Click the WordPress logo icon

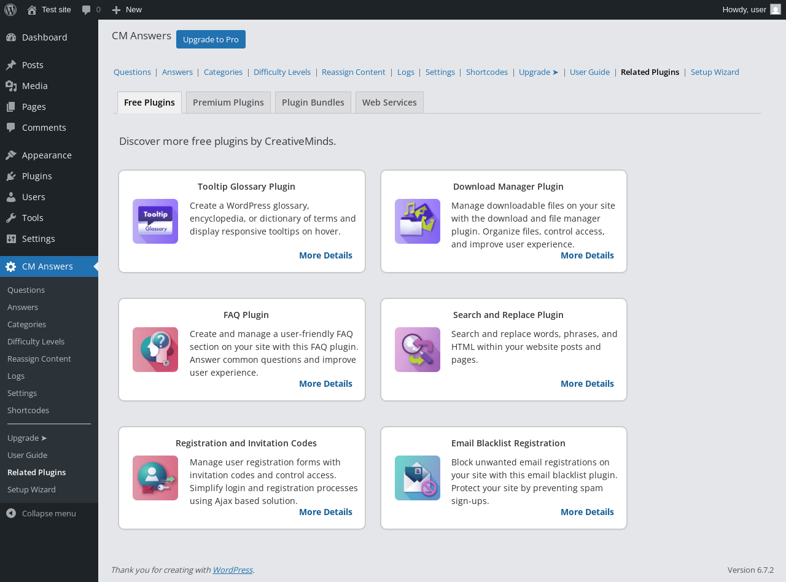[10, 9]
